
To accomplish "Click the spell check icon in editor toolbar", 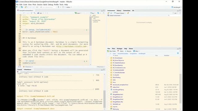I will [x=32, y=13].
